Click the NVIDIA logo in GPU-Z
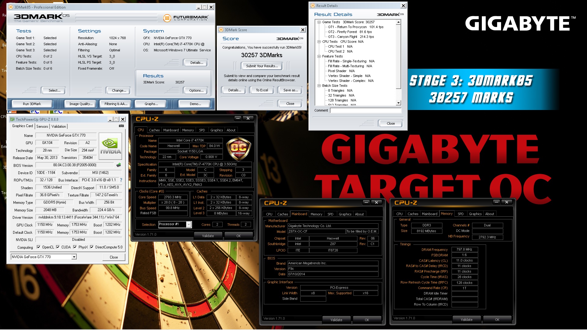Image resolution: width=587 pixels, height=330 pixels. point(111,146)
